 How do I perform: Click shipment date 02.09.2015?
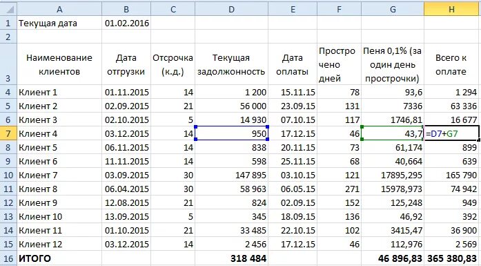pos(126,106)
